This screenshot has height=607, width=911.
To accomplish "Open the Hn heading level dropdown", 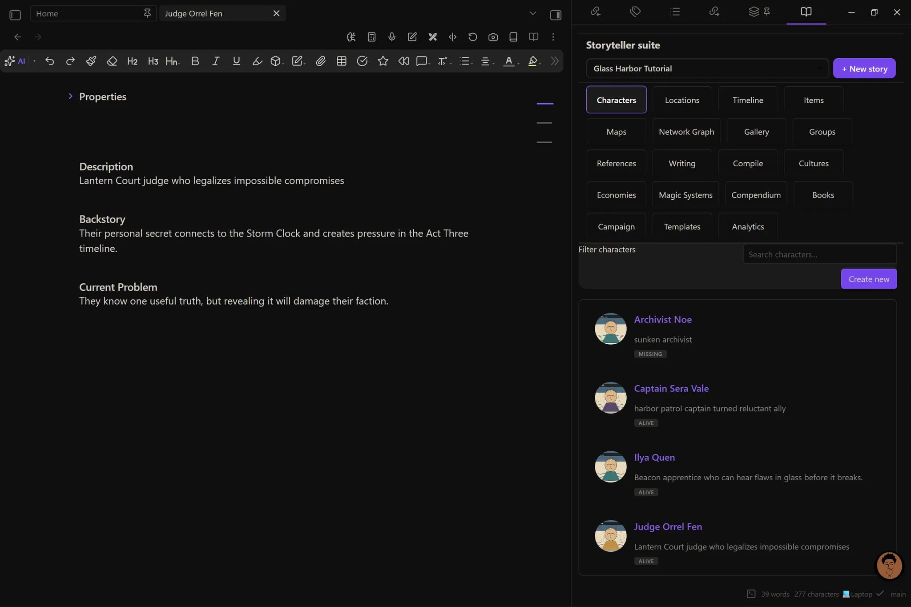I will pos(173,61).
